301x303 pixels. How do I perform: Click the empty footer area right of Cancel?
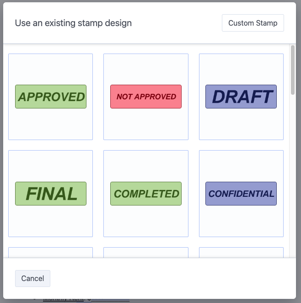click(174, 278)
